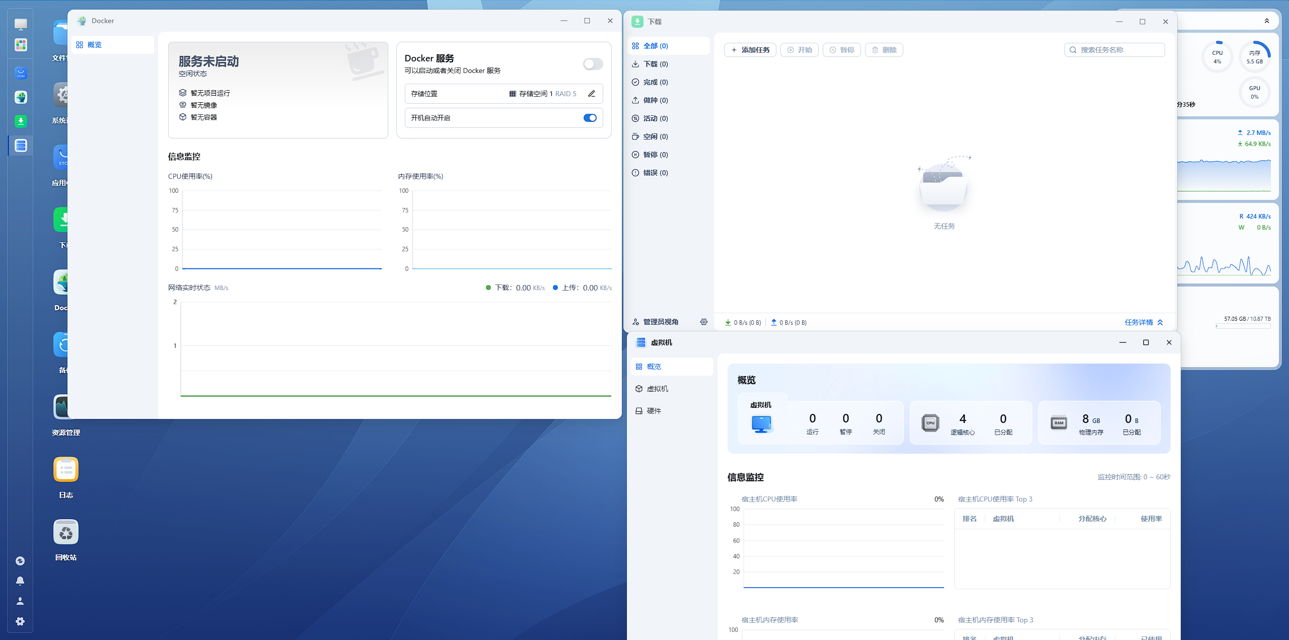This screenshot has height=640, width=1289.
Task: Click the 添加任务 button
Action: coord(750,50)
